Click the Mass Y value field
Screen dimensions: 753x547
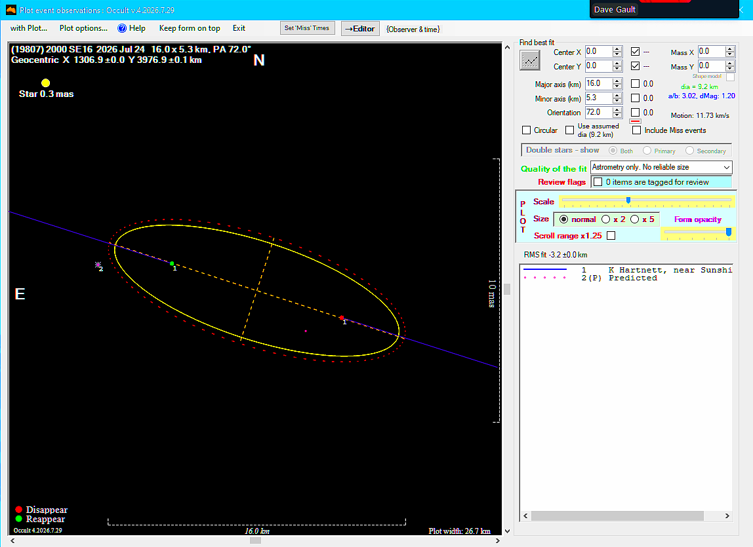point(711,66)
